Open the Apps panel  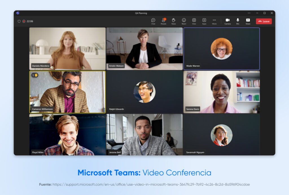tap(204, 21)
